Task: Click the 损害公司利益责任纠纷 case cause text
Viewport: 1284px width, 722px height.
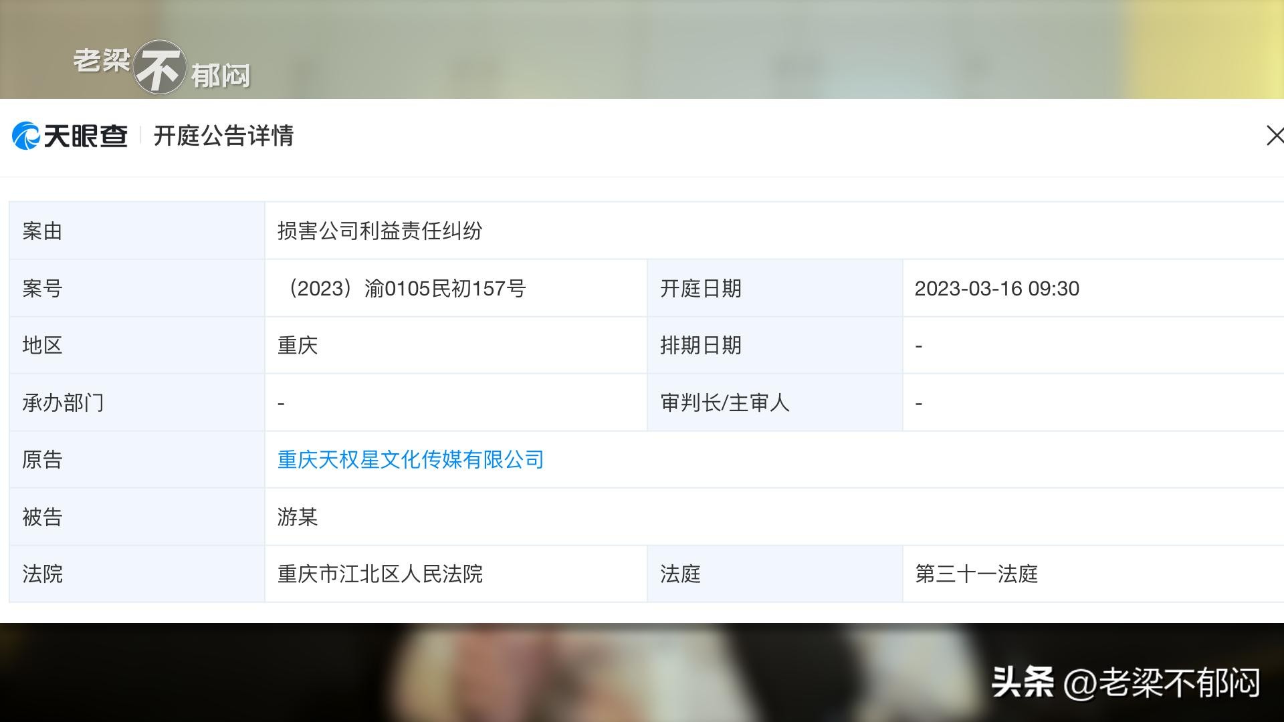Action: point(379,231)
